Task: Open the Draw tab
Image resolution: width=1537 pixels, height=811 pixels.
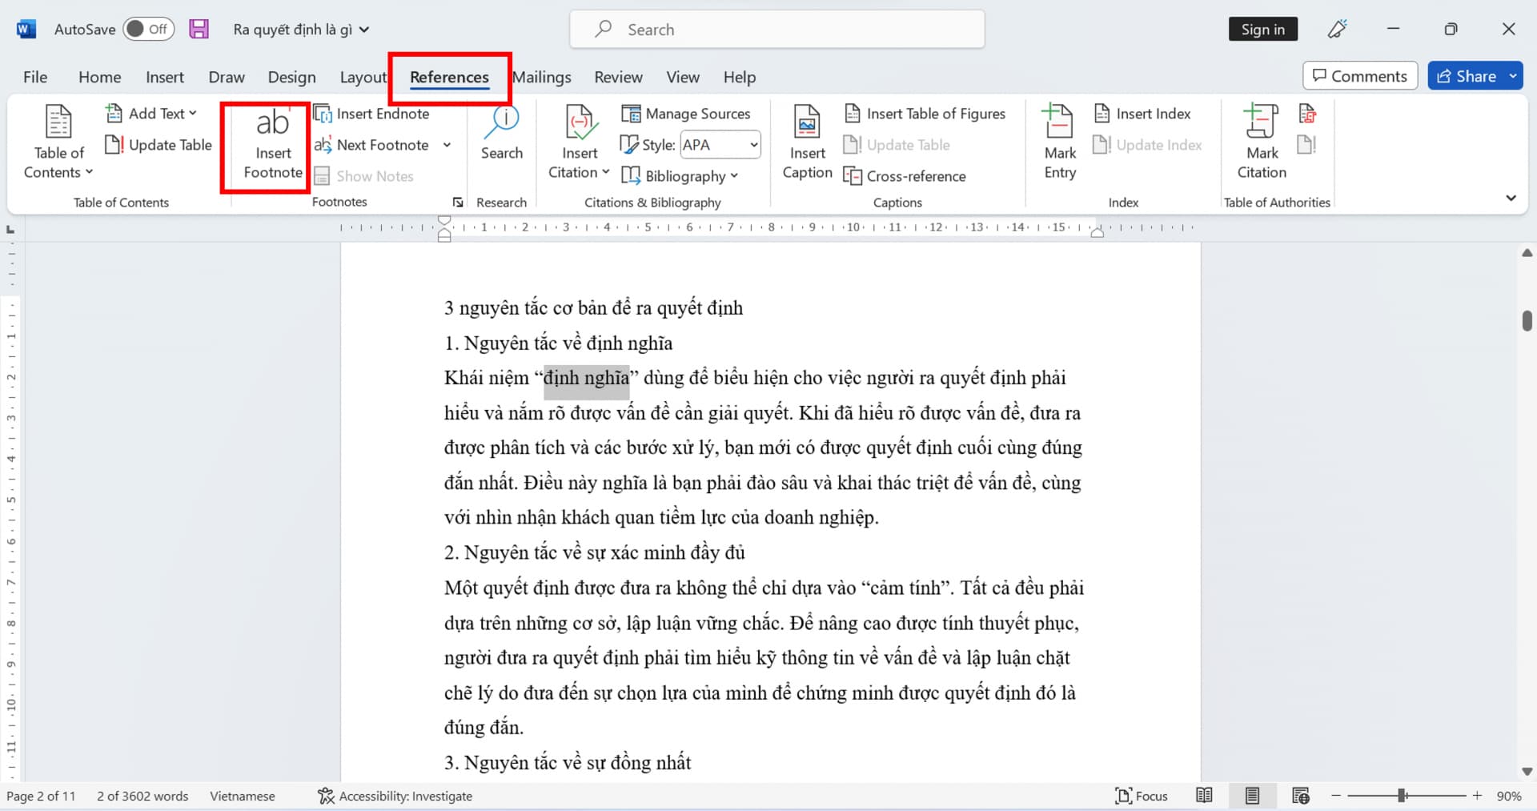Action: pos(227,77)
